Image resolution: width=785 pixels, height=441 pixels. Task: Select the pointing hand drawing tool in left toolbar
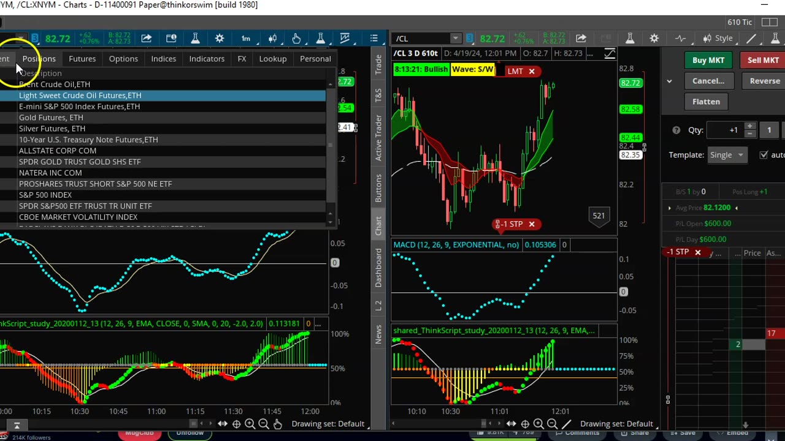point(296,39)
